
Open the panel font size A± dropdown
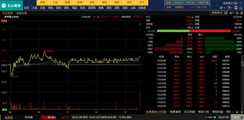[232, 13]
